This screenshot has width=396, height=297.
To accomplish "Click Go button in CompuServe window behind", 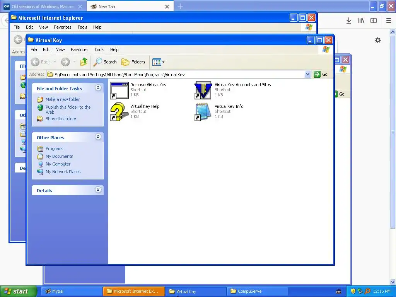I will pyautogui.click(x=340, y=94).
